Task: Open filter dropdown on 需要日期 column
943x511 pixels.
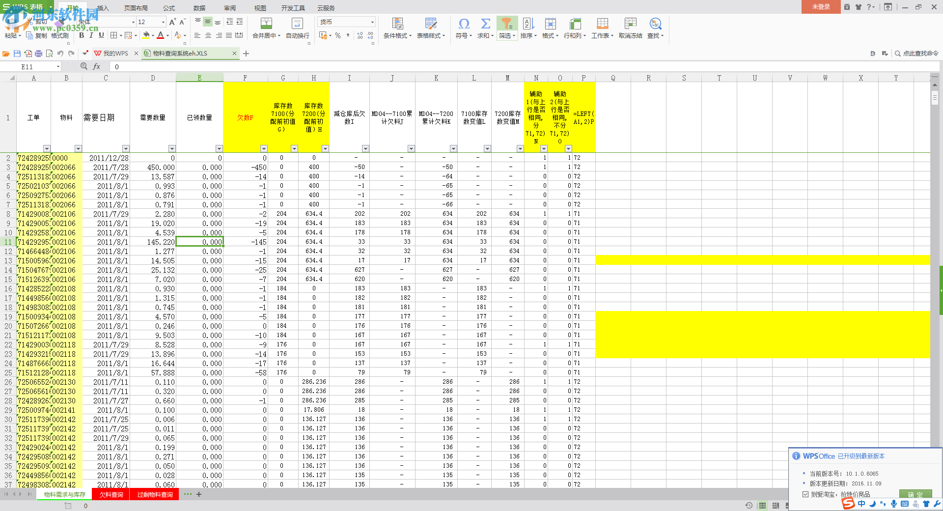Action: (126, 149)
